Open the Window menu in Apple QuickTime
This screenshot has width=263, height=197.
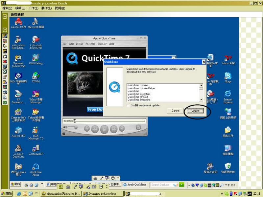click(102, 44)
